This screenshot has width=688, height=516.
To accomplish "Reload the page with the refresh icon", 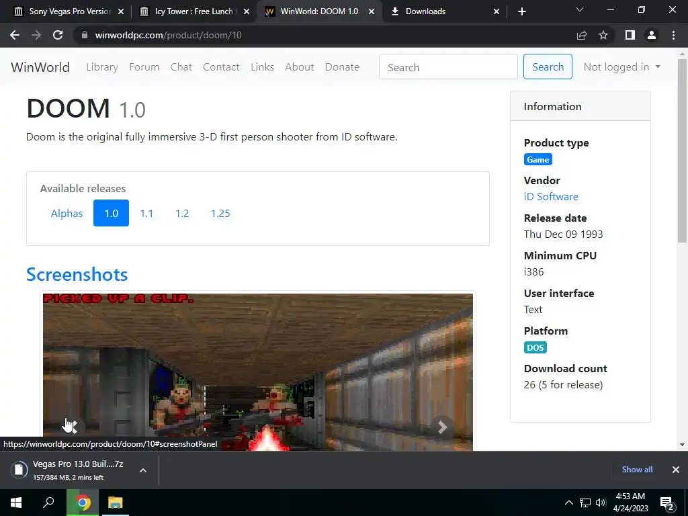I will pos(58,35).
